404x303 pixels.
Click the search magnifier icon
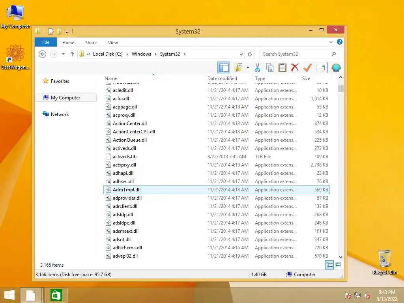click(x=334, y=54)
